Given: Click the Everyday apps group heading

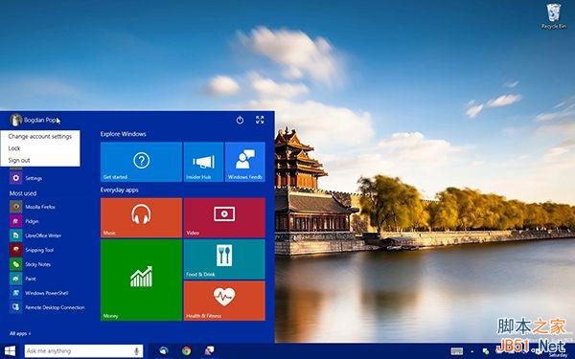Looking at the screenshot, I should 119,190.
